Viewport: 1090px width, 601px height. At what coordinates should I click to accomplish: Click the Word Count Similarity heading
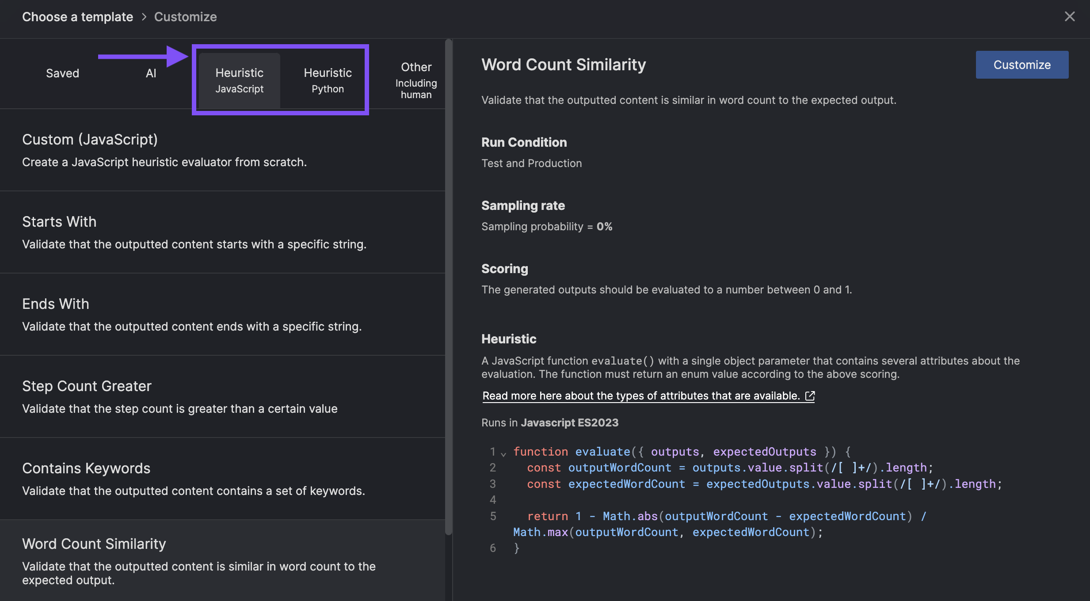coord(564,65)
